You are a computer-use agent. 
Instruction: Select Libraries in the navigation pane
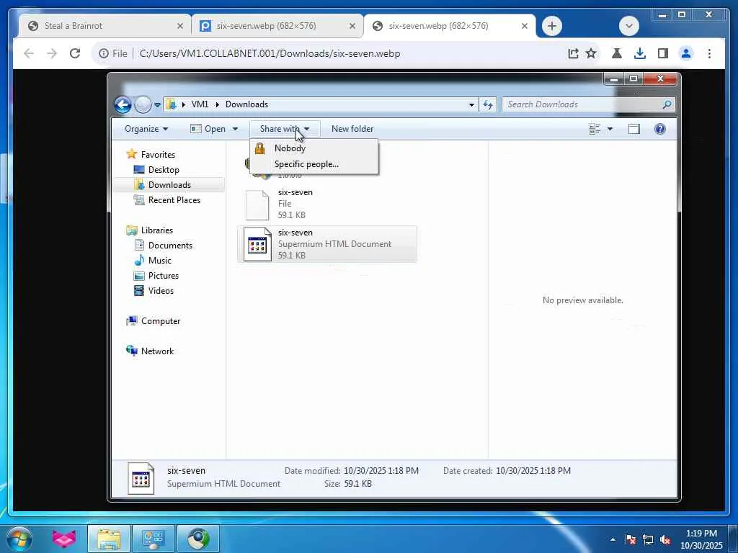[x=150, y=230]
